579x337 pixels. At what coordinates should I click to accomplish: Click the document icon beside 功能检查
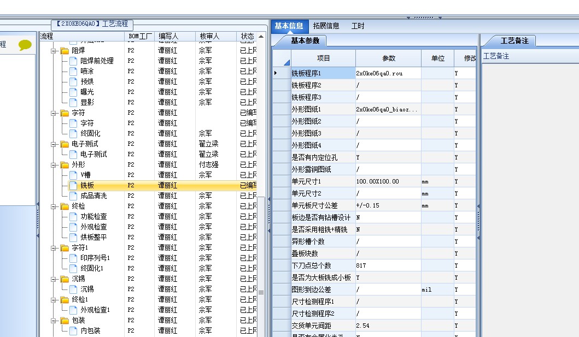pos(73,216)
